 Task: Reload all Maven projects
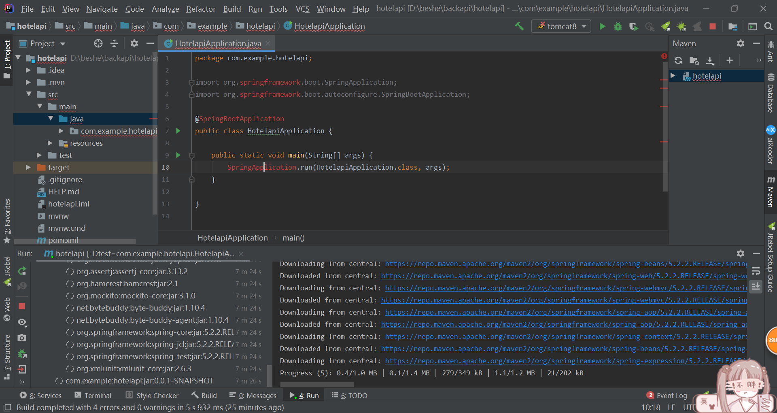[678, 60]
